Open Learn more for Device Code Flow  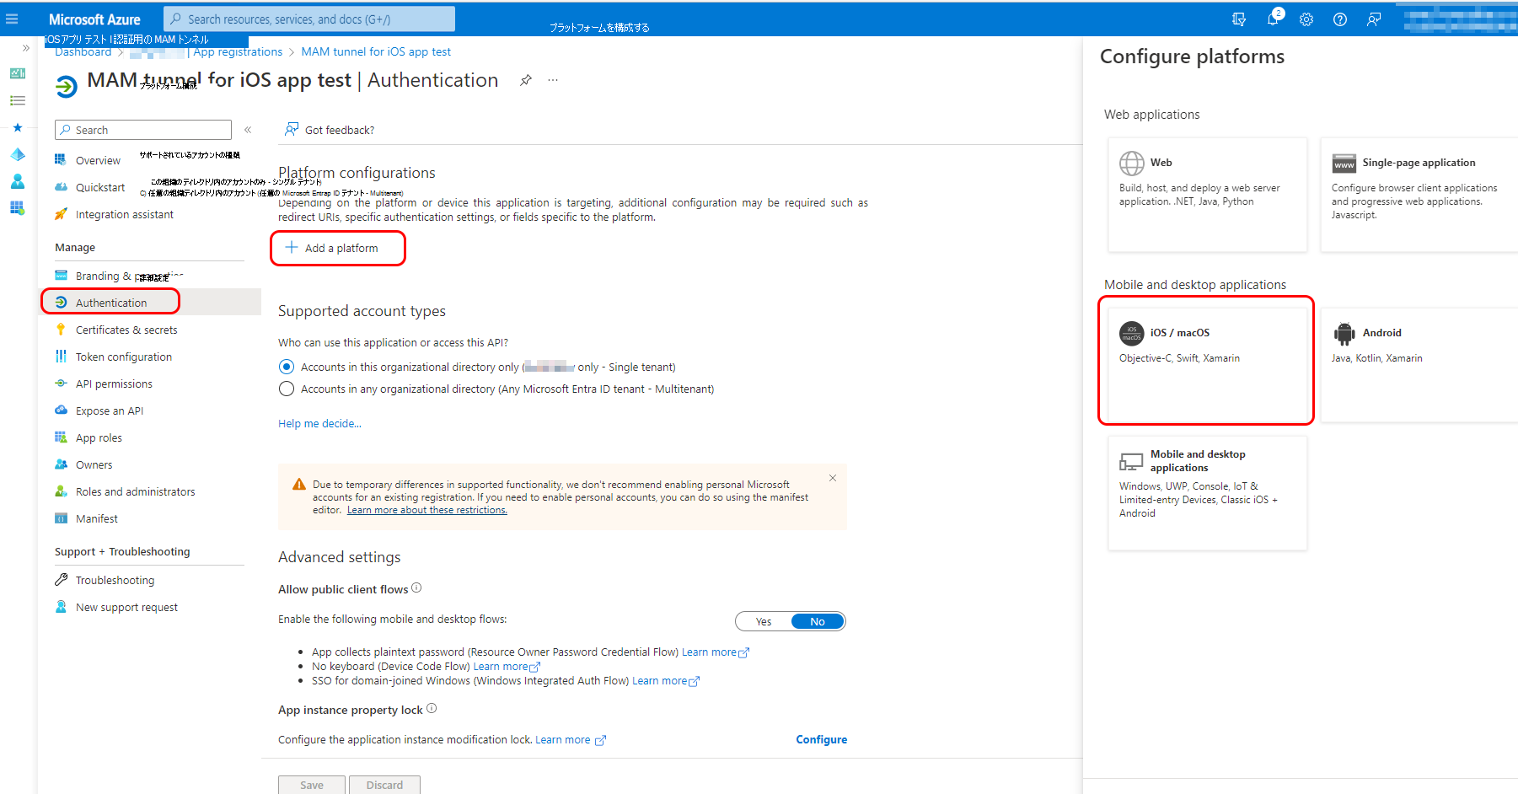tap(507, 666)
